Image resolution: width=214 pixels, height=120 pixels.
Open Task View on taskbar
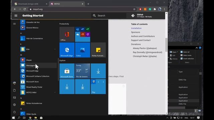(x=24, y=118)
